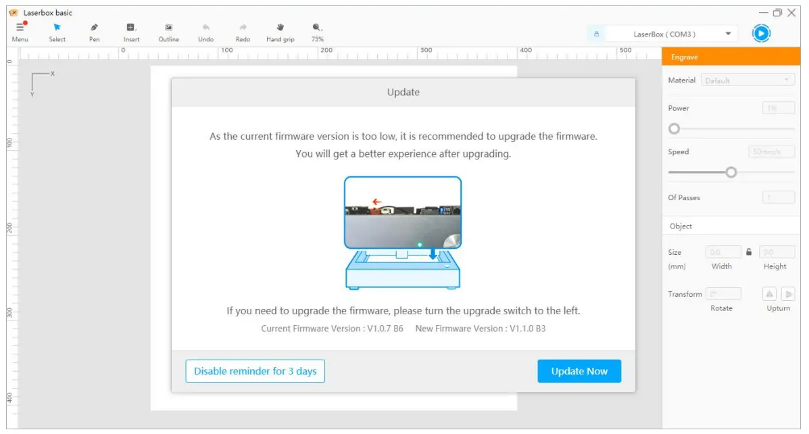The image size is (809, 434).
Task: Adjust the Power slider handle
Action: point(674,129)
